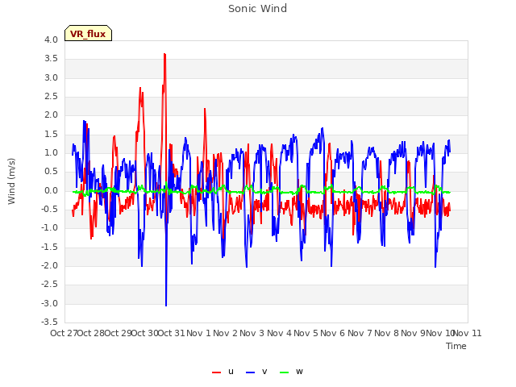The height and width of the screenshot is (387, 516).
Task: Click the Time axis title
Action: tap(456, 346)
